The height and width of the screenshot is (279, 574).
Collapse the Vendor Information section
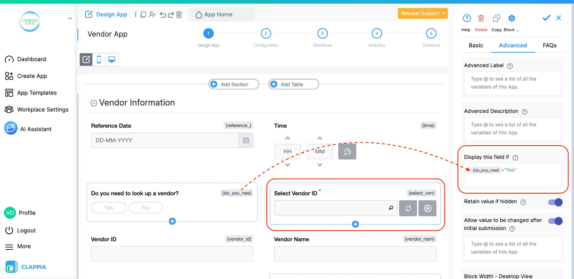(x=94, y=103)
